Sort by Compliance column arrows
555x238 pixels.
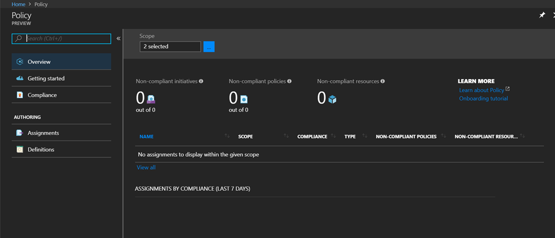tap(333, 136)
